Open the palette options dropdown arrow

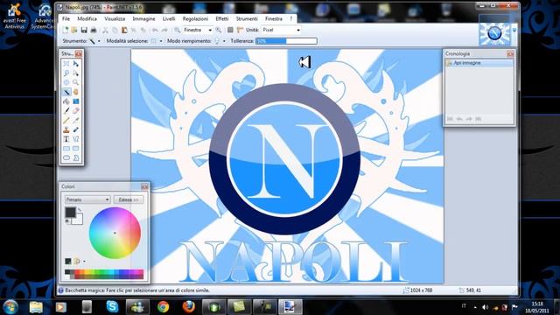click(84, 262)
